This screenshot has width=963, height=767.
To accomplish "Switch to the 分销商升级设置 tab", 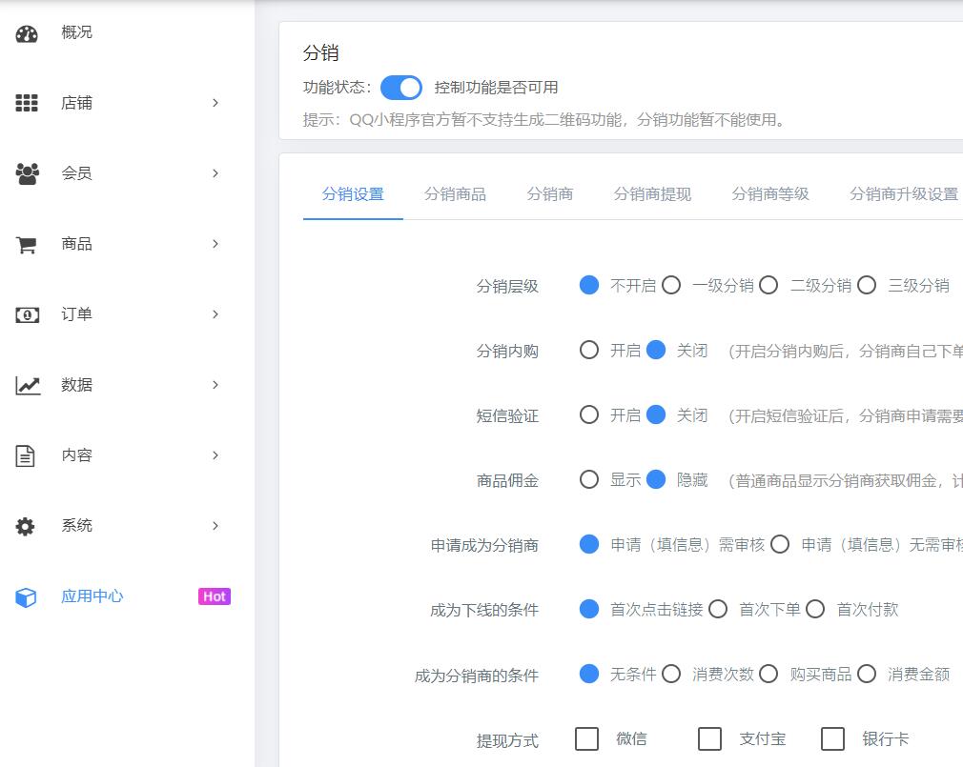I will pos(904,194).
